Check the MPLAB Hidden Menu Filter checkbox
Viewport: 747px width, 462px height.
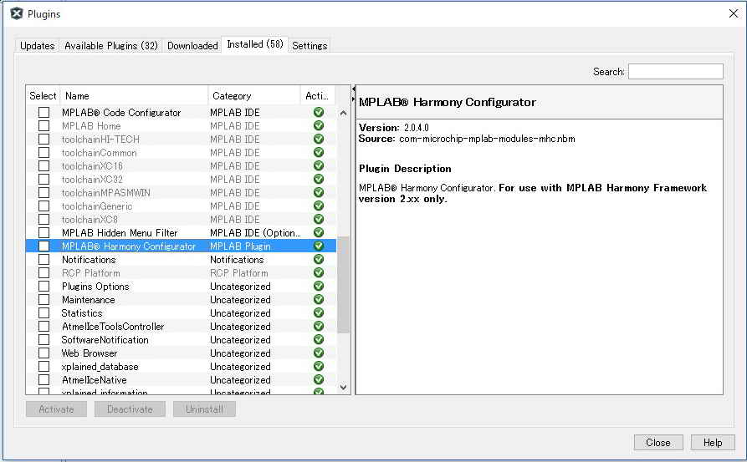coord(43,232)
